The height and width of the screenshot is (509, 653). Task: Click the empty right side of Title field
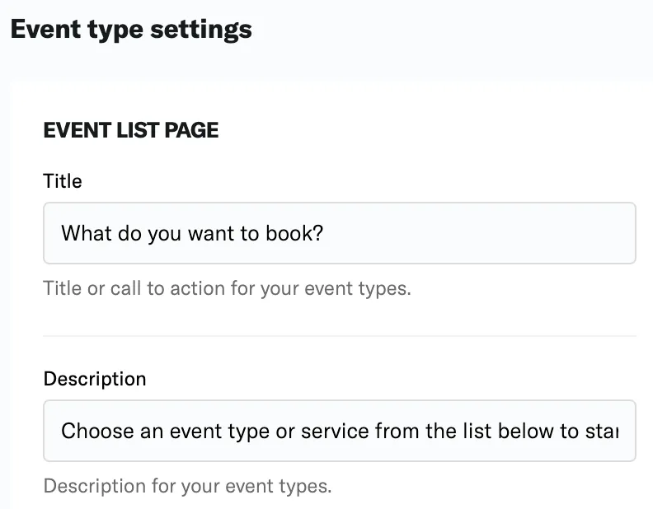[495, 233]
